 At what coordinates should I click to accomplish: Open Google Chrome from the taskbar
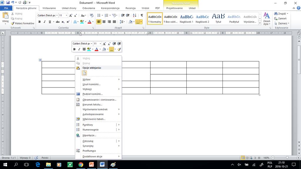click(81, 165)
